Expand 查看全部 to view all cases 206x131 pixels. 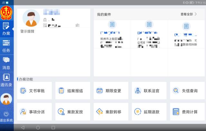(189, 14)
